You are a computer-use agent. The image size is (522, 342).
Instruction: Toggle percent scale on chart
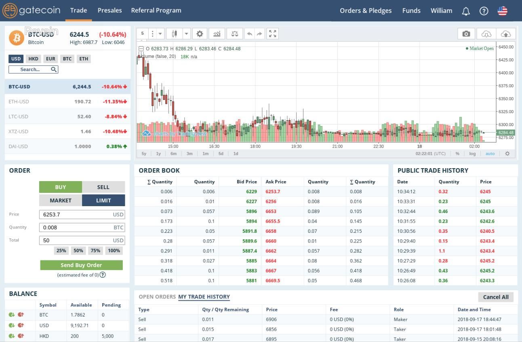coord(457,154)
